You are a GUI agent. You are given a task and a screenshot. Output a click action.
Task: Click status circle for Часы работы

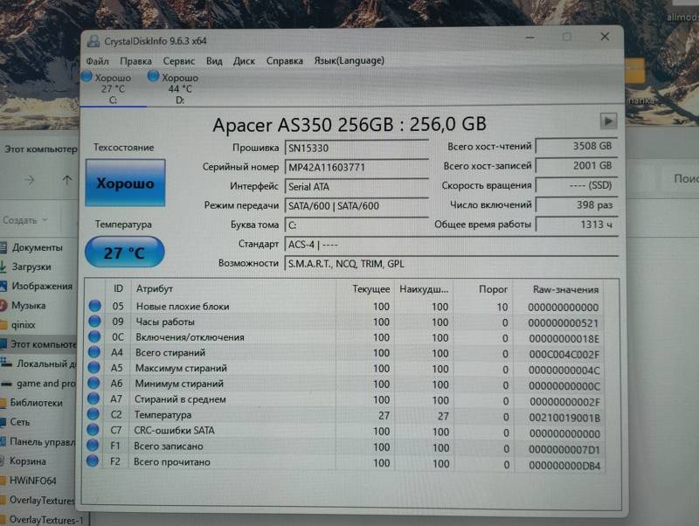coord(94,322)
